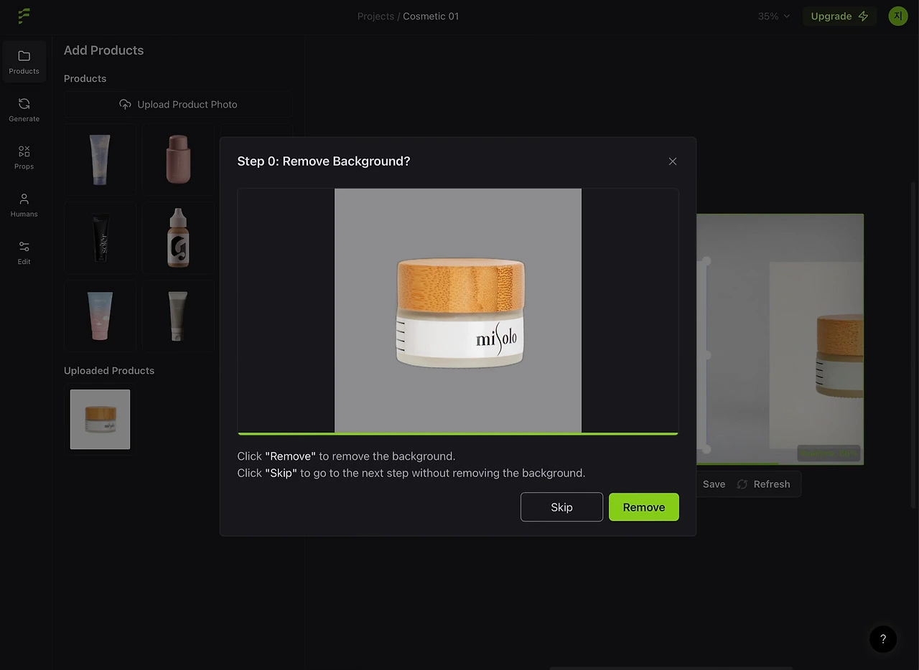919x670 pixels.
Task: Click the page's vertical scrollbar
Action: tap(914, 344)
